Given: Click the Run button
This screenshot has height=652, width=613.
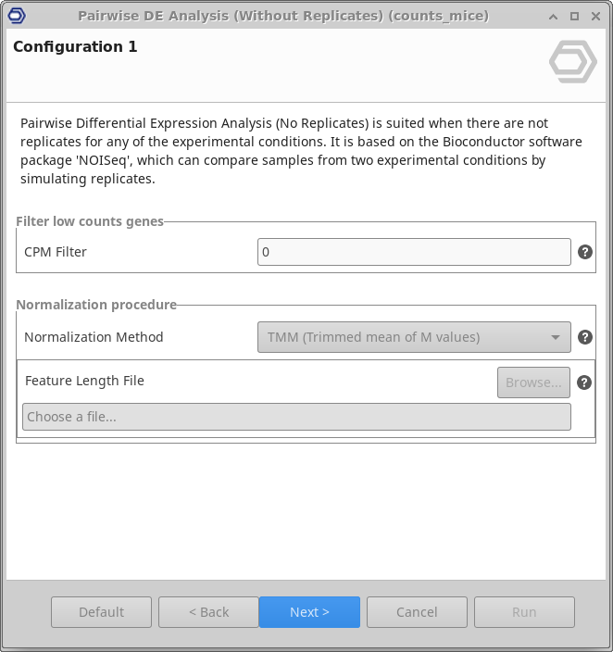Looking at the screenshot, I should [x=524, y=612].
